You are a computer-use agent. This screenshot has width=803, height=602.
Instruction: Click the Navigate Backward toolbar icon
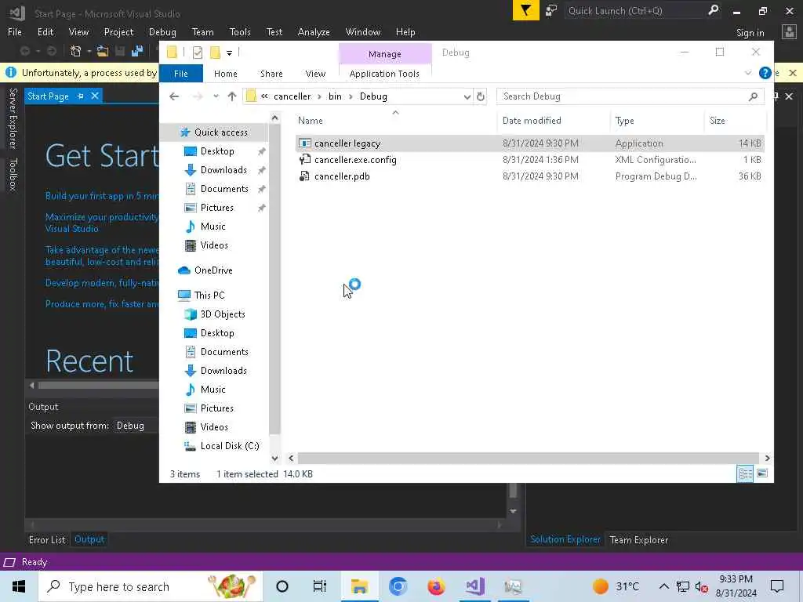pos(24,51)
